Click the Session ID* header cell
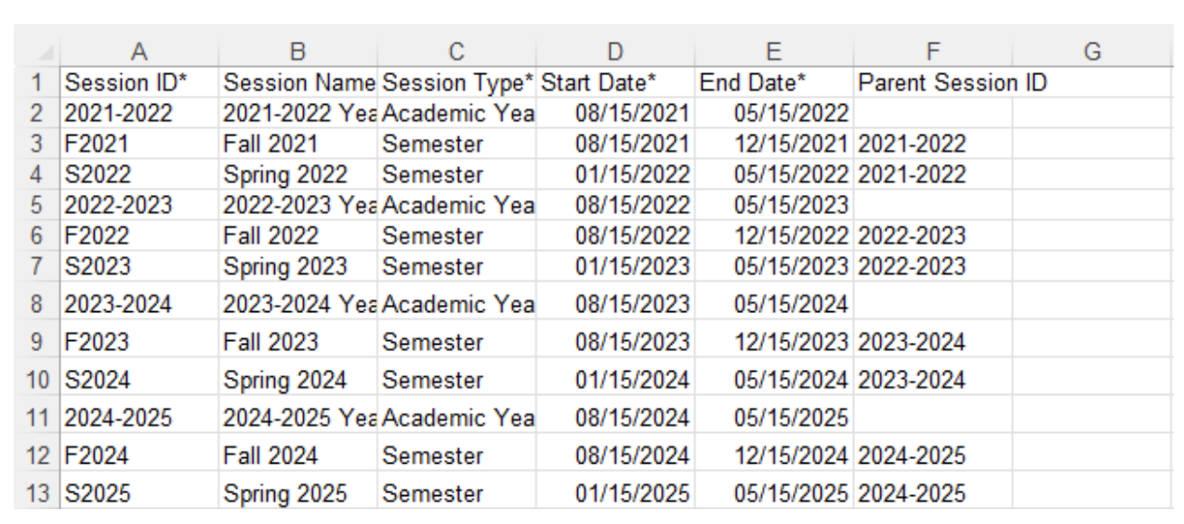The height and width of the screenshot is (524, 1184). point(140,83)
